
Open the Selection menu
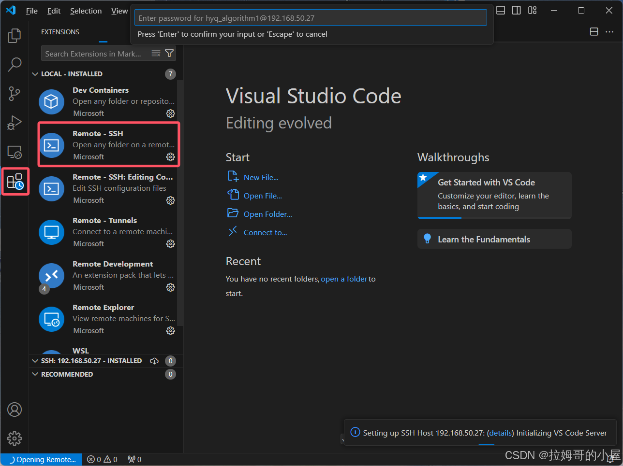point(86,11)
